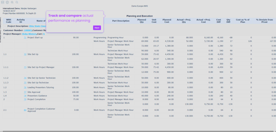Open activity ID 77 link

tap(25, 92)
